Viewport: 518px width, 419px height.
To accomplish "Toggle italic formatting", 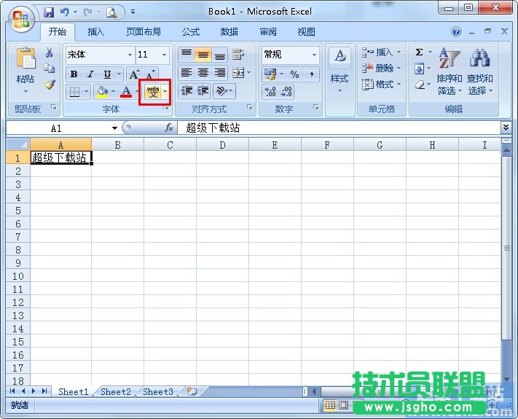I will [x=91, y=74].
